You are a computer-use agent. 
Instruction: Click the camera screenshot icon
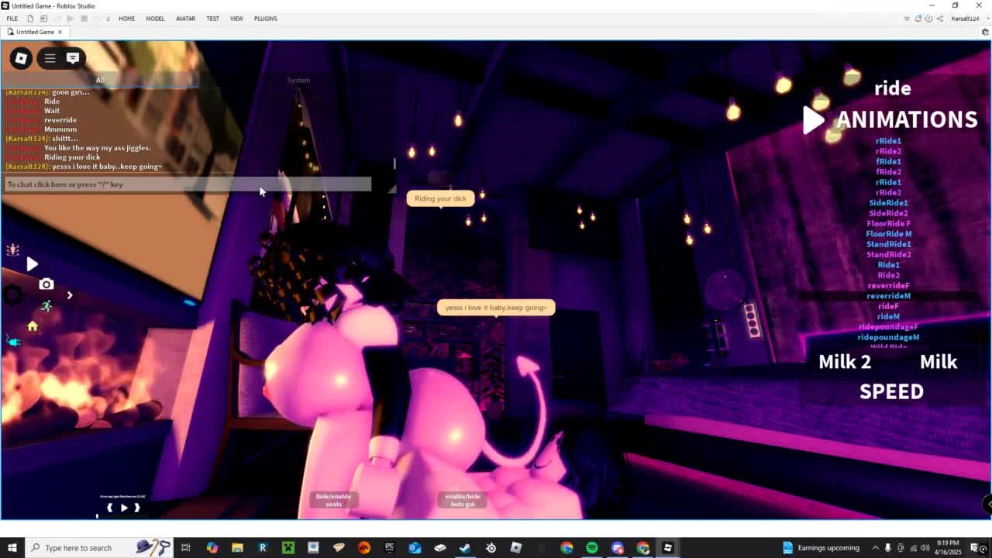pos(46,284)
